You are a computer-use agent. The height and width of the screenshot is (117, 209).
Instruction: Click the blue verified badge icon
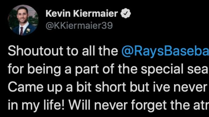125,13
